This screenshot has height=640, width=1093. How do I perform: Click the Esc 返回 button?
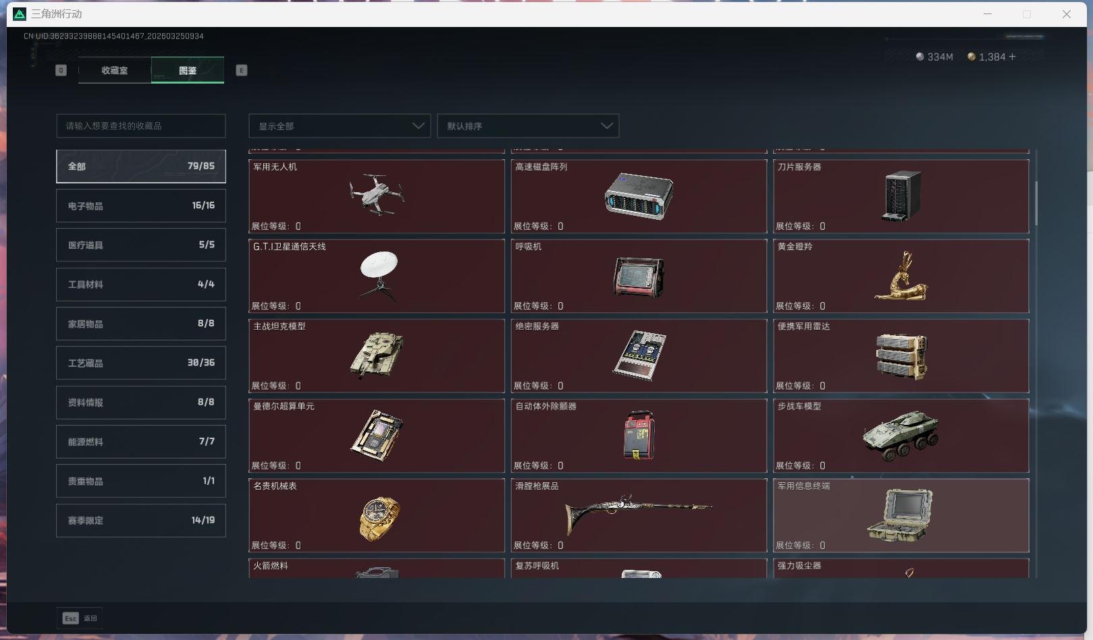[x=79, y=618]
